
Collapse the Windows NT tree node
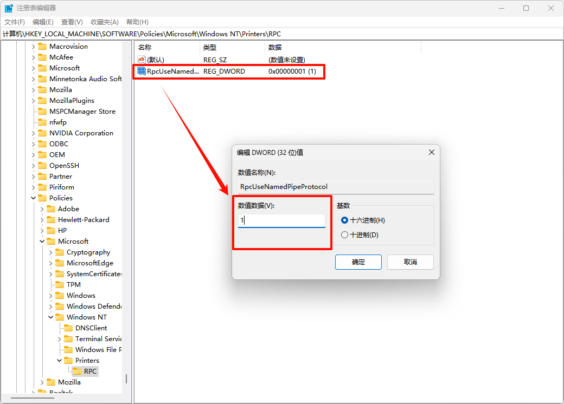(x=51, y=317)
